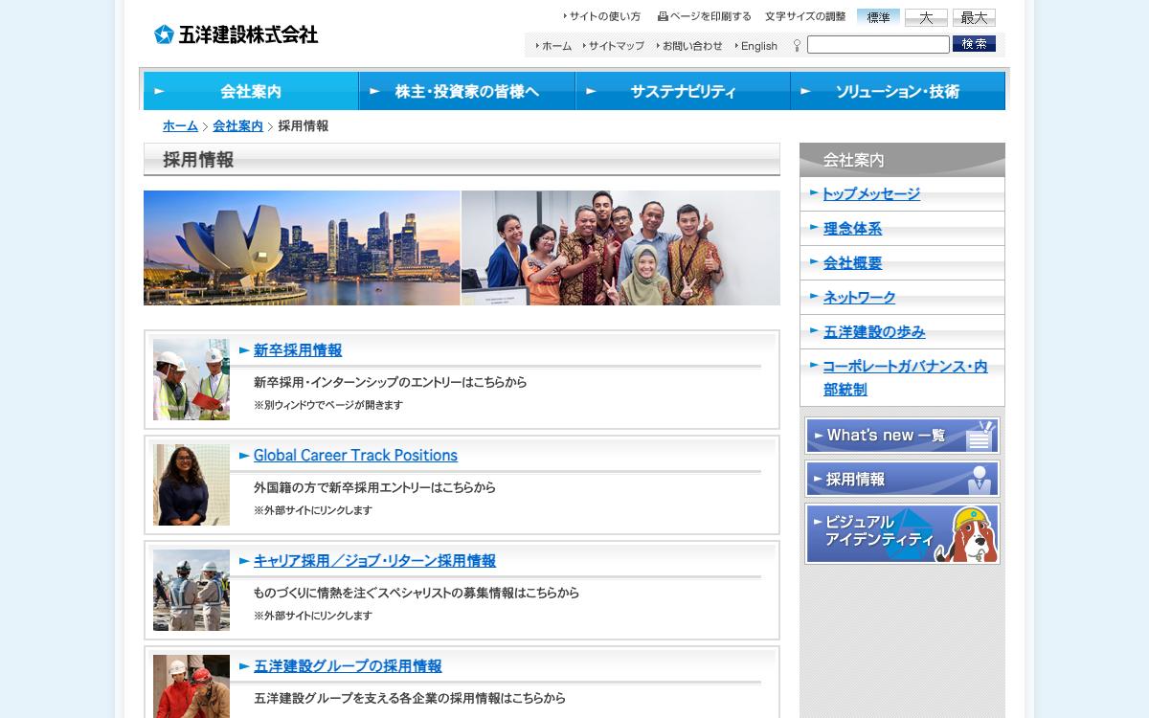Open キャリア採用／ジョブ・リターン採用情報 link
The width and height of the screenshot is (1149, 718).
[x=374, y=561]
